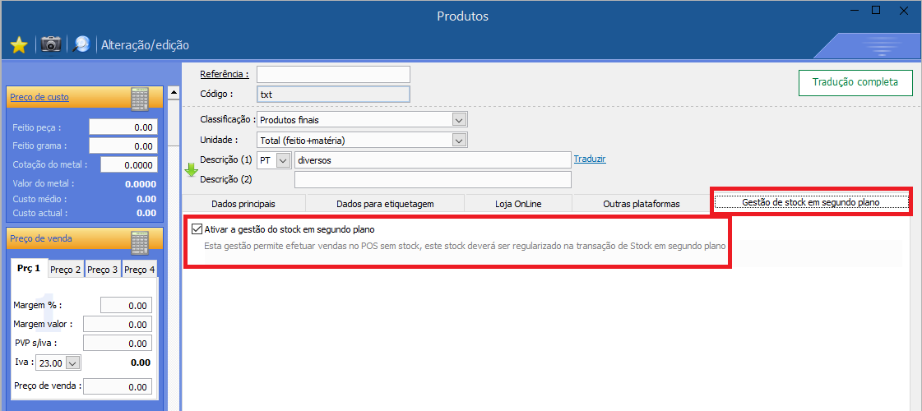
Task: Click the magnifier search icon
Action: pos(81,44)
